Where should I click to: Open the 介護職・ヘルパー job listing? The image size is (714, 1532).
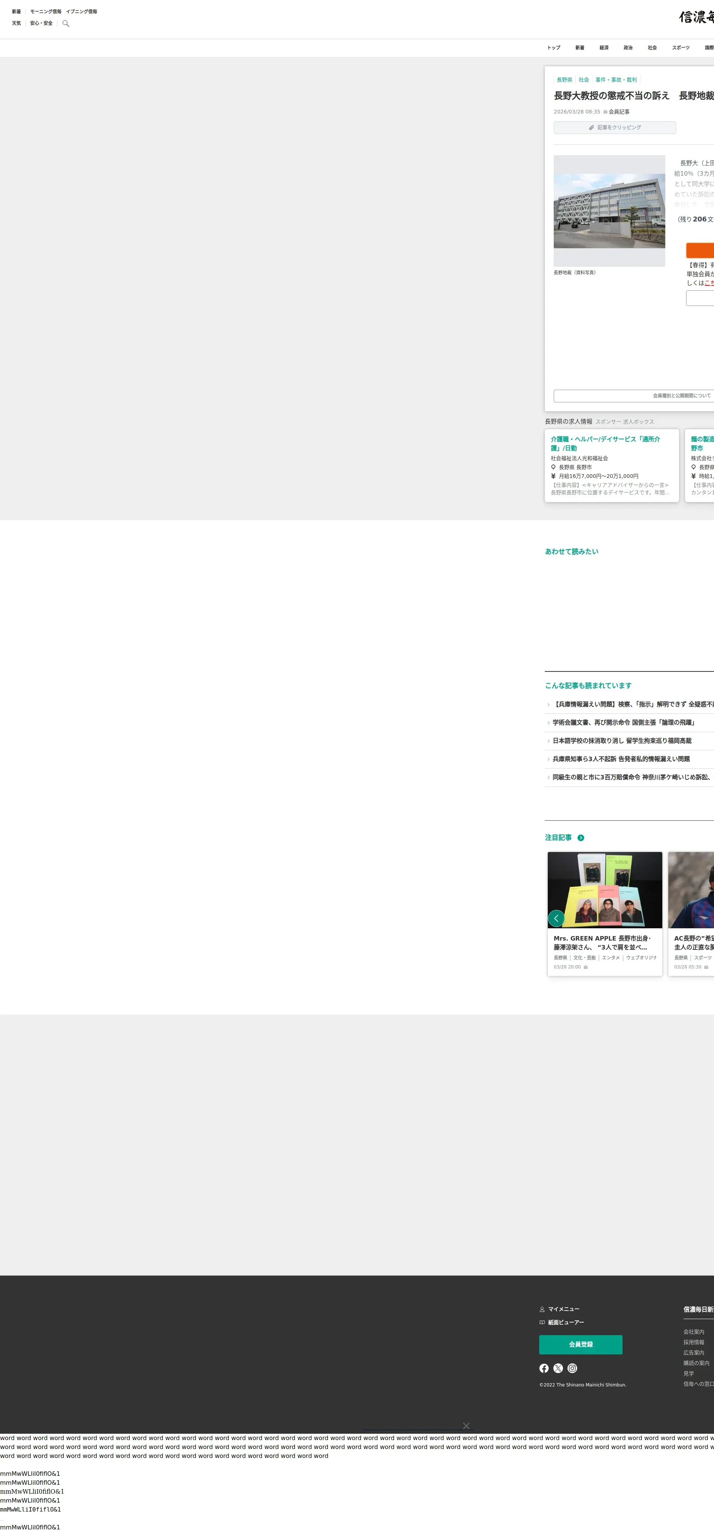pos(612,466)
